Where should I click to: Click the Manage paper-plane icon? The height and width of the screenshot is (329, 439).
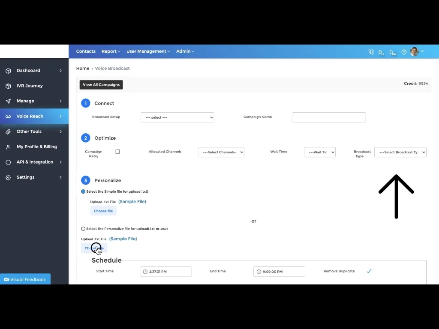pyautogui.click(x=8, y=101)
